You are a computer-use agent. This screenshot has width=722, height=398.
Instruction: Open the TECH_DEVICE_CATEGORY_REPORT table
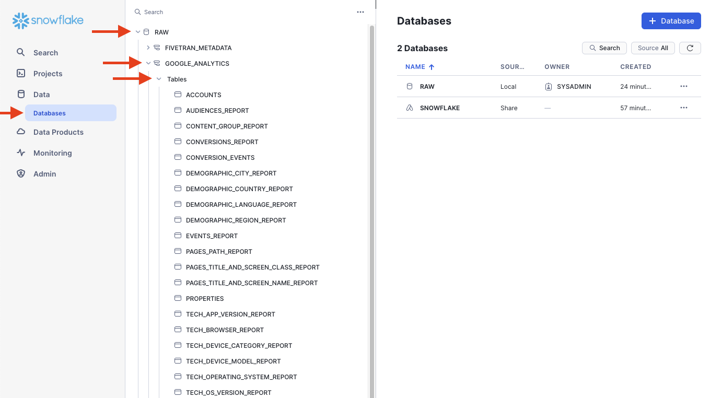(239, 346)
